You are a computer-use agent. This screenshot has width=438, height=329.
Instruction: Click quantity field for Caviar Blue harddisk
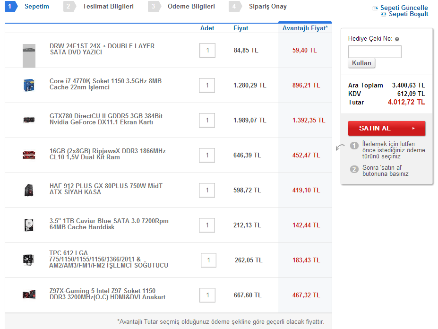click(x=207, y=225)
